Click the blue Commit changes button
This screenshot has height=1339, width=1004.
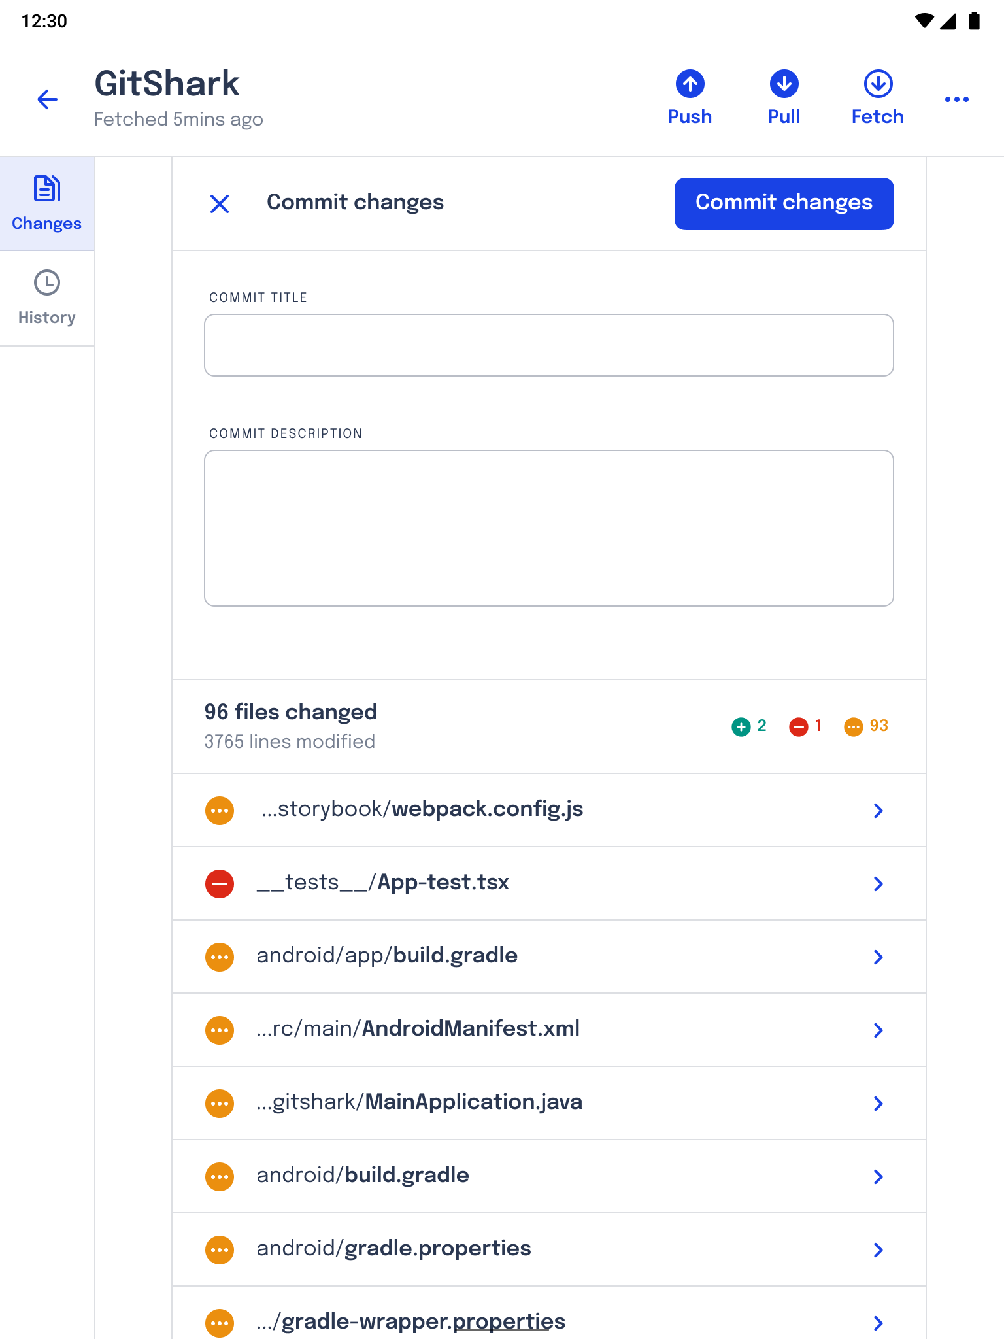tap(784, 203)
